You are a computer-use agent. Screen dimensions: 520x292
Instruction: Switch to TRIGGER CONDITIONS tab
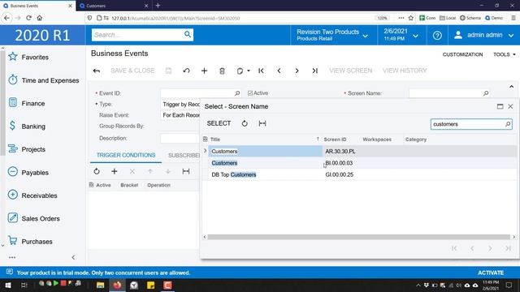click(x=126, y=155)
